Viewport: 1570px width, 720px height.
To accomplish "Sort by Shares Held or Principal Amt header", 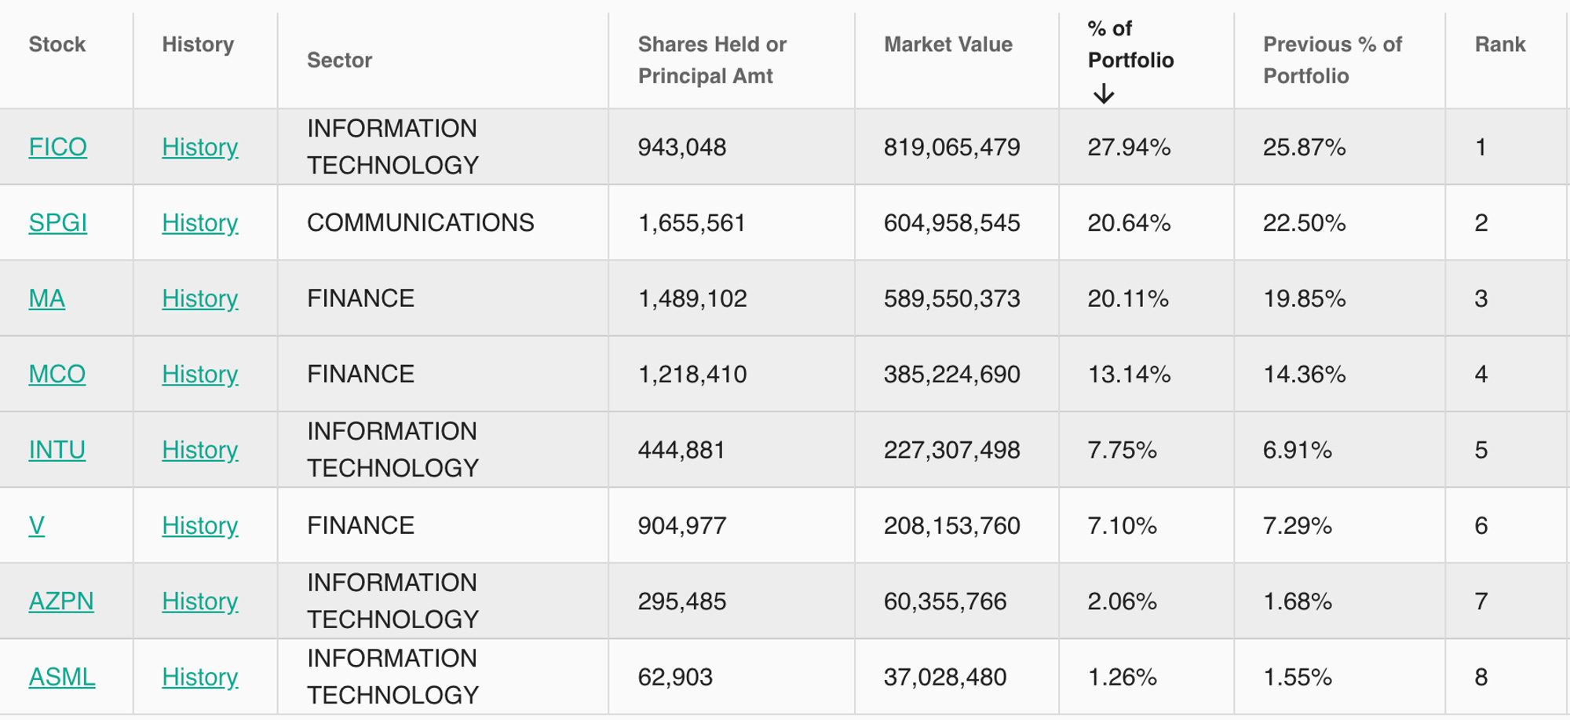I will pos(712,60).
